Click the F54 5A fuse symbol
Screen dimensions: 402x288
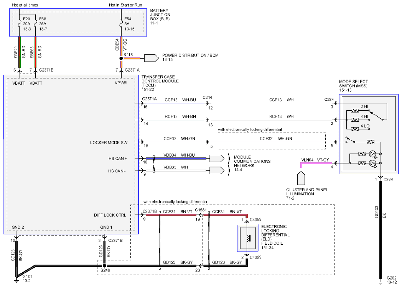point(121,23)
